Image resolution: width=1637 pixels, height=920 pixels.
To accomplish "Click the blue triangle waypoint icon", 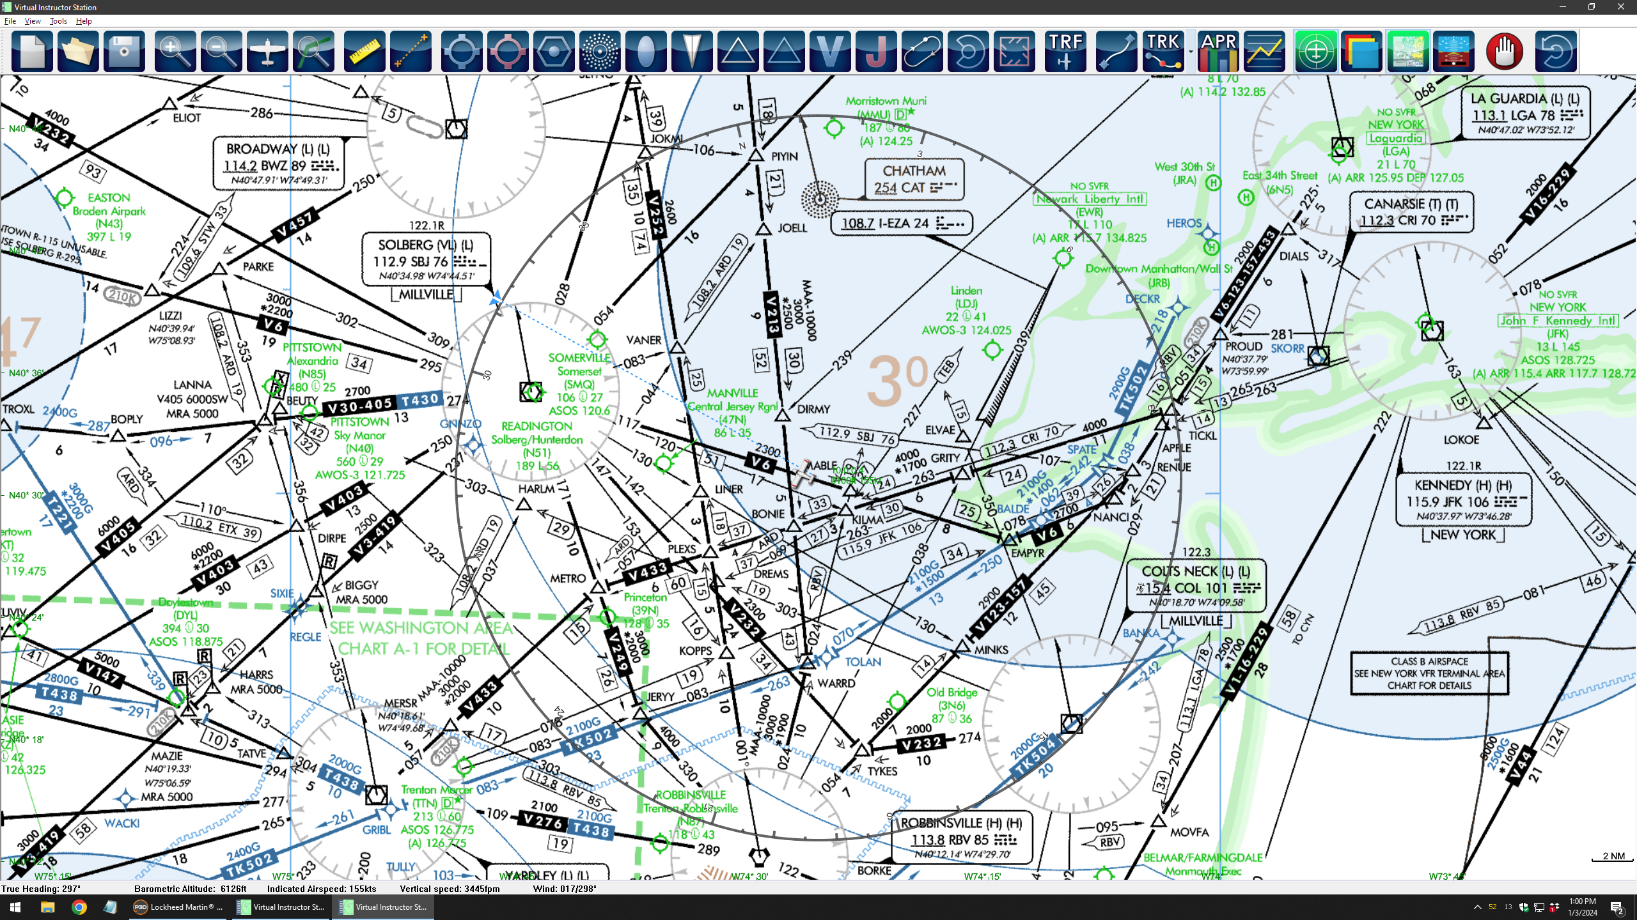I will pyautogui.click(x=784, y=51).
